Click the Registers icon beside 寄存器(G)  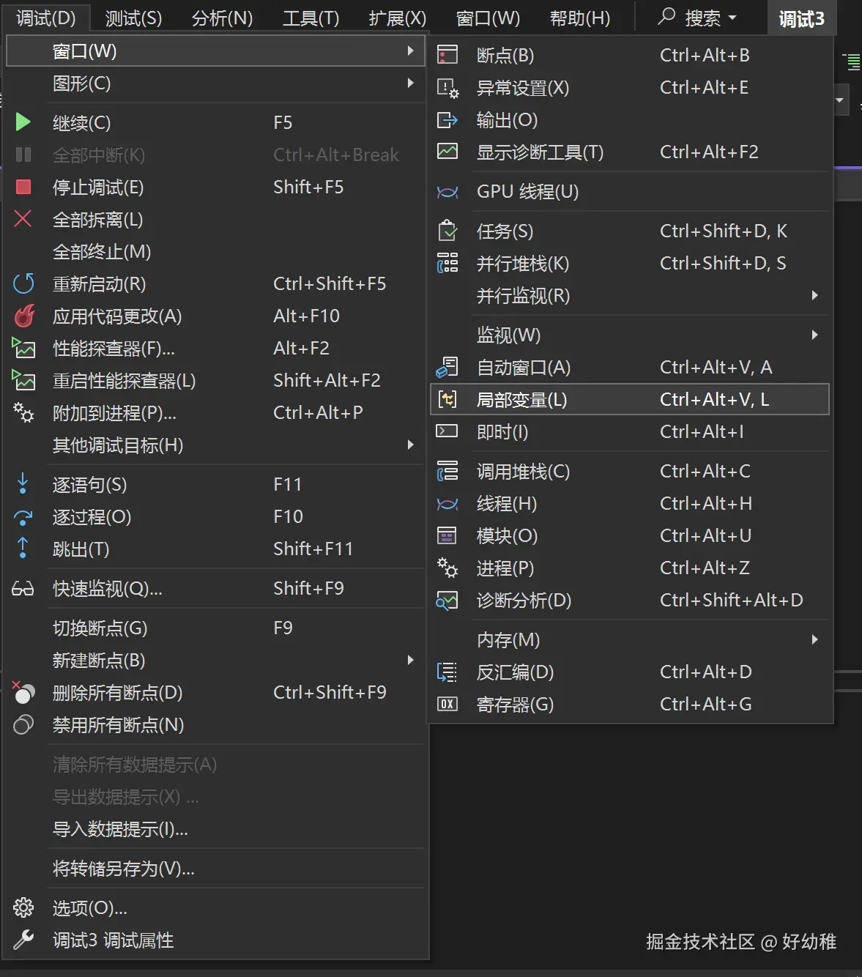coord(447,705)
